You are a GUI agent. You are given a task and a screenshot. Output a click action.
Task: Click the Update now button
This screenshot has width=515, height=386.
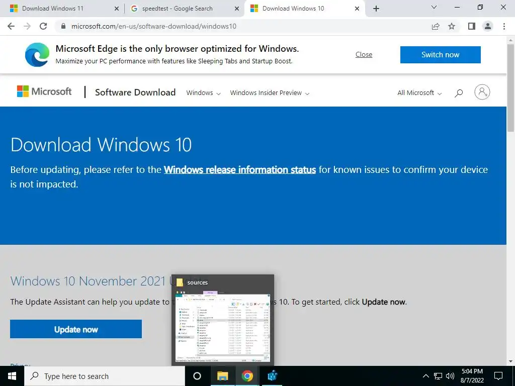click(x=76, y=329)
